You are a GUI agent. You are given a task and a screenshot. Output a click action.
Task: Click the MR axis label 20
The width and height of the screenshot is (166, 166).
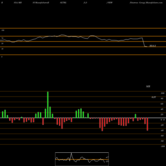(x=162, y=115)
